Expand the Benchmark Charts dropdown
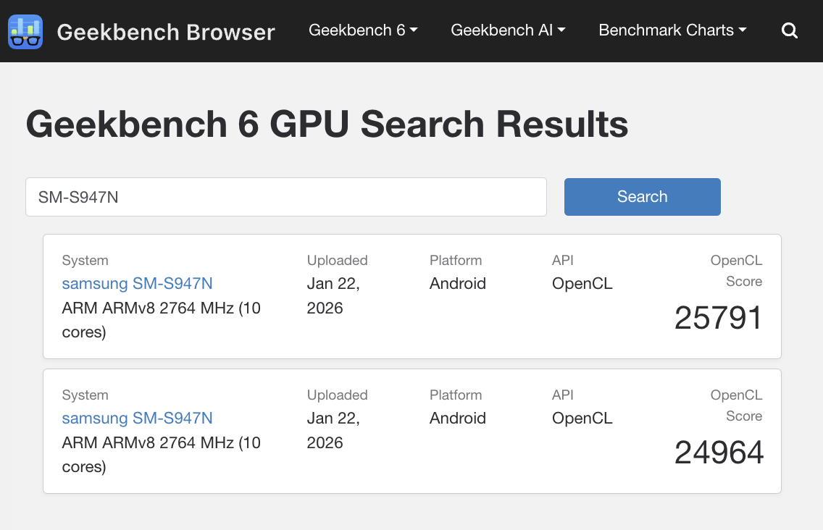823x530 pixels. [672, 30]
